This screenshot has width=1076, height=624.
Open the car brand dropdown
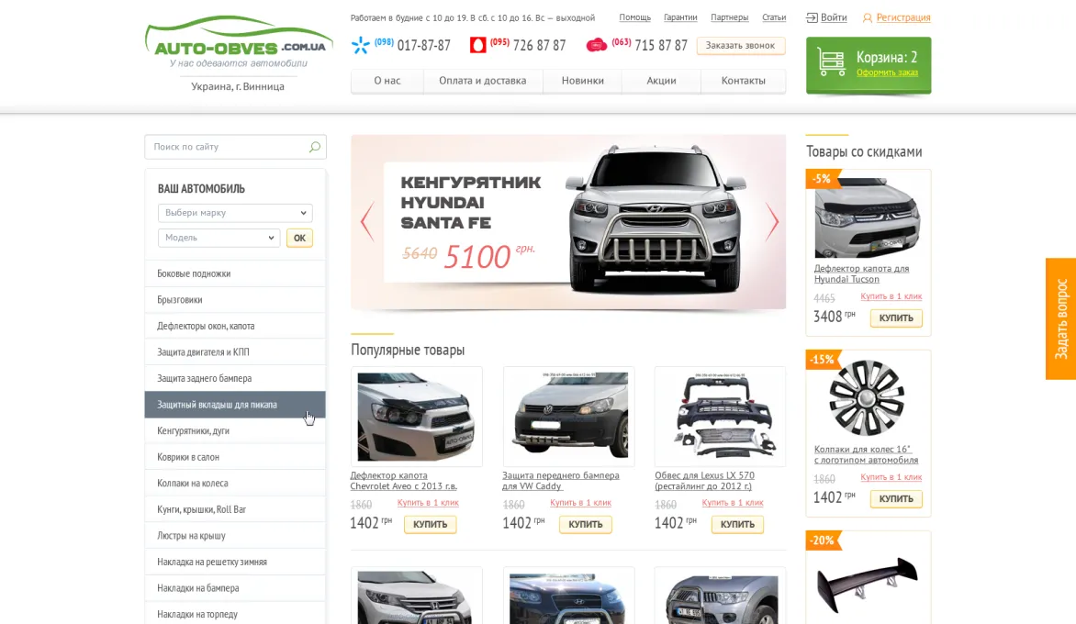(235, 213)
